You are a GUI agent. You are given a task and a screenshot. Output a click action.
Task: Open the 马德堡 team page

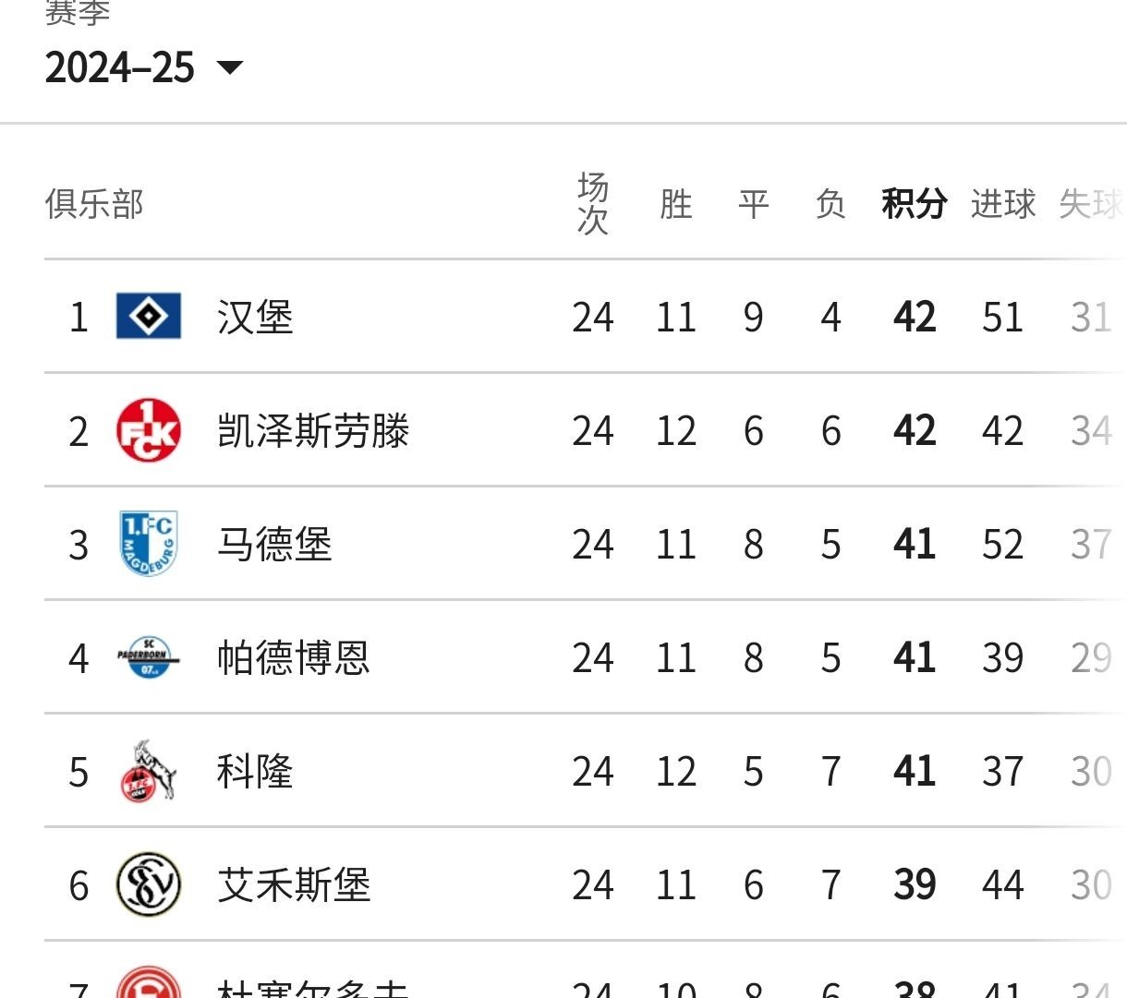coord(274,545)
